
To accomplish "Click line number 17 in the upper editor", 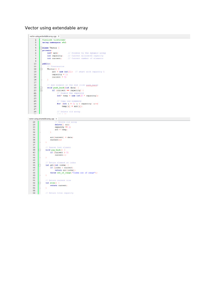I will click(x=35, y=82).
